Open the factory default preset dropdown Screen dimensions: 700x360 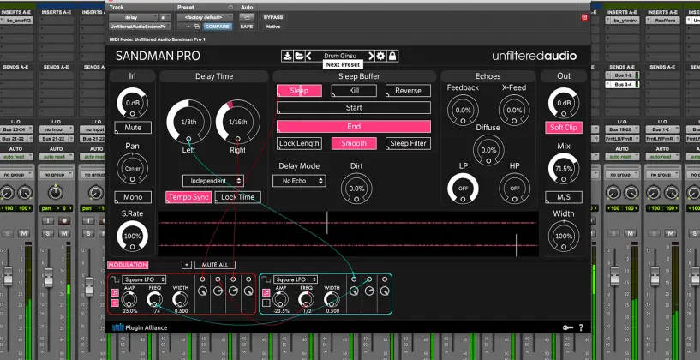tap(206, 17)
